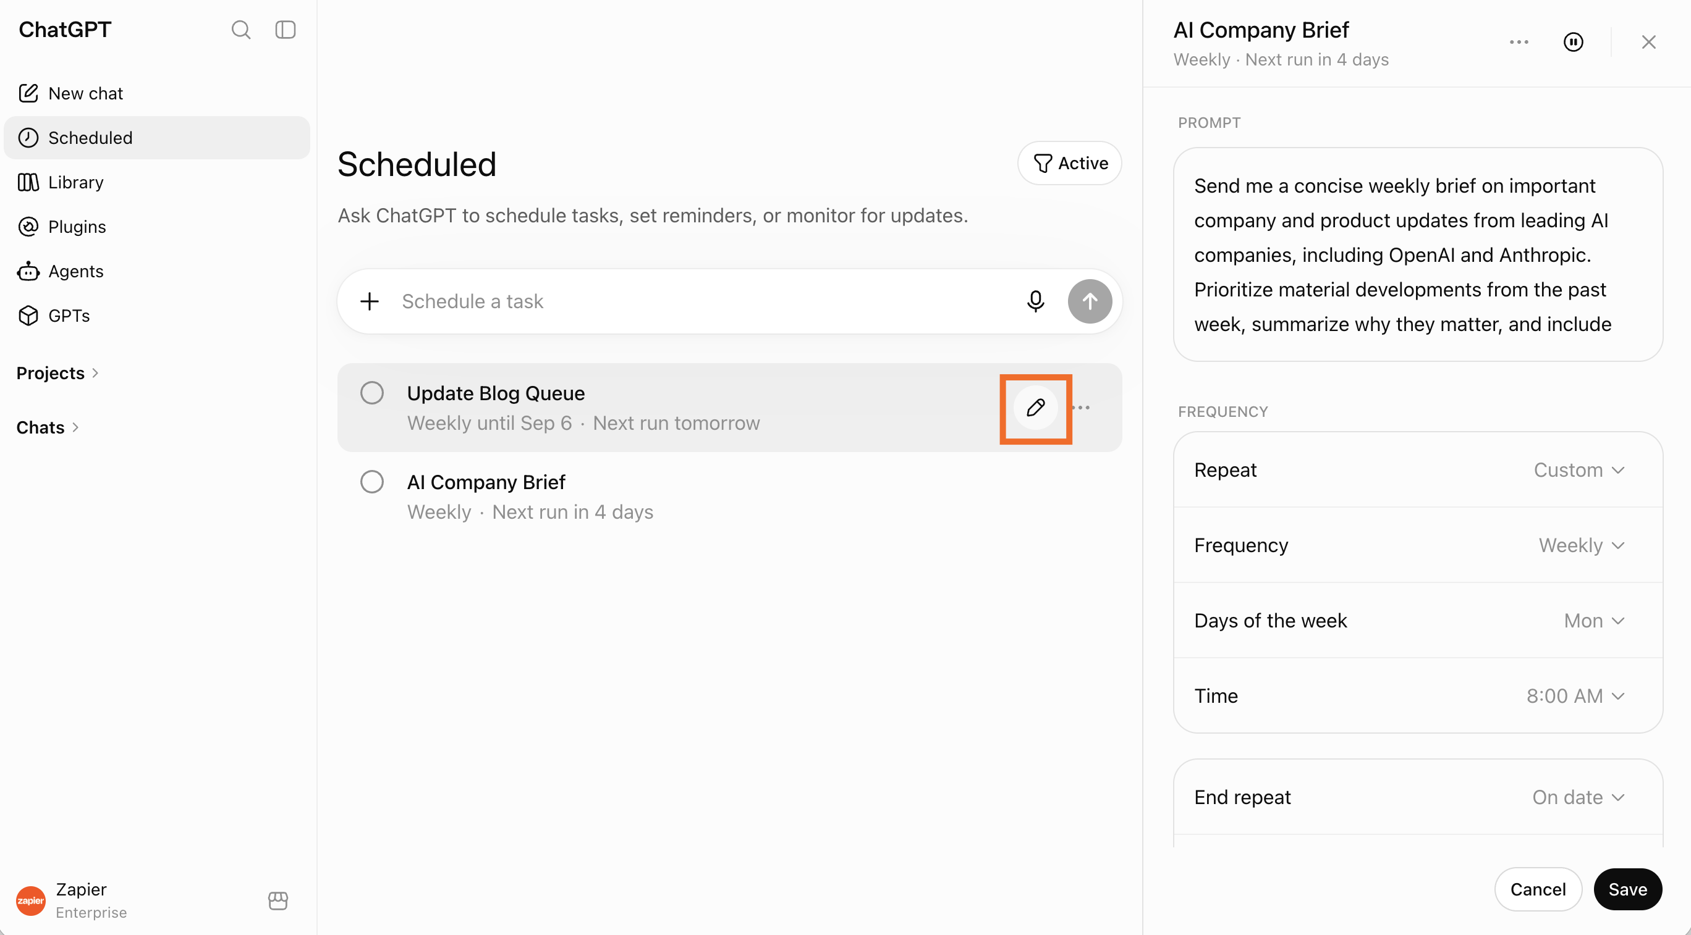Activate microphone voice input
This screenshot has width=1691, height=935.
(x=1035, y=301)
